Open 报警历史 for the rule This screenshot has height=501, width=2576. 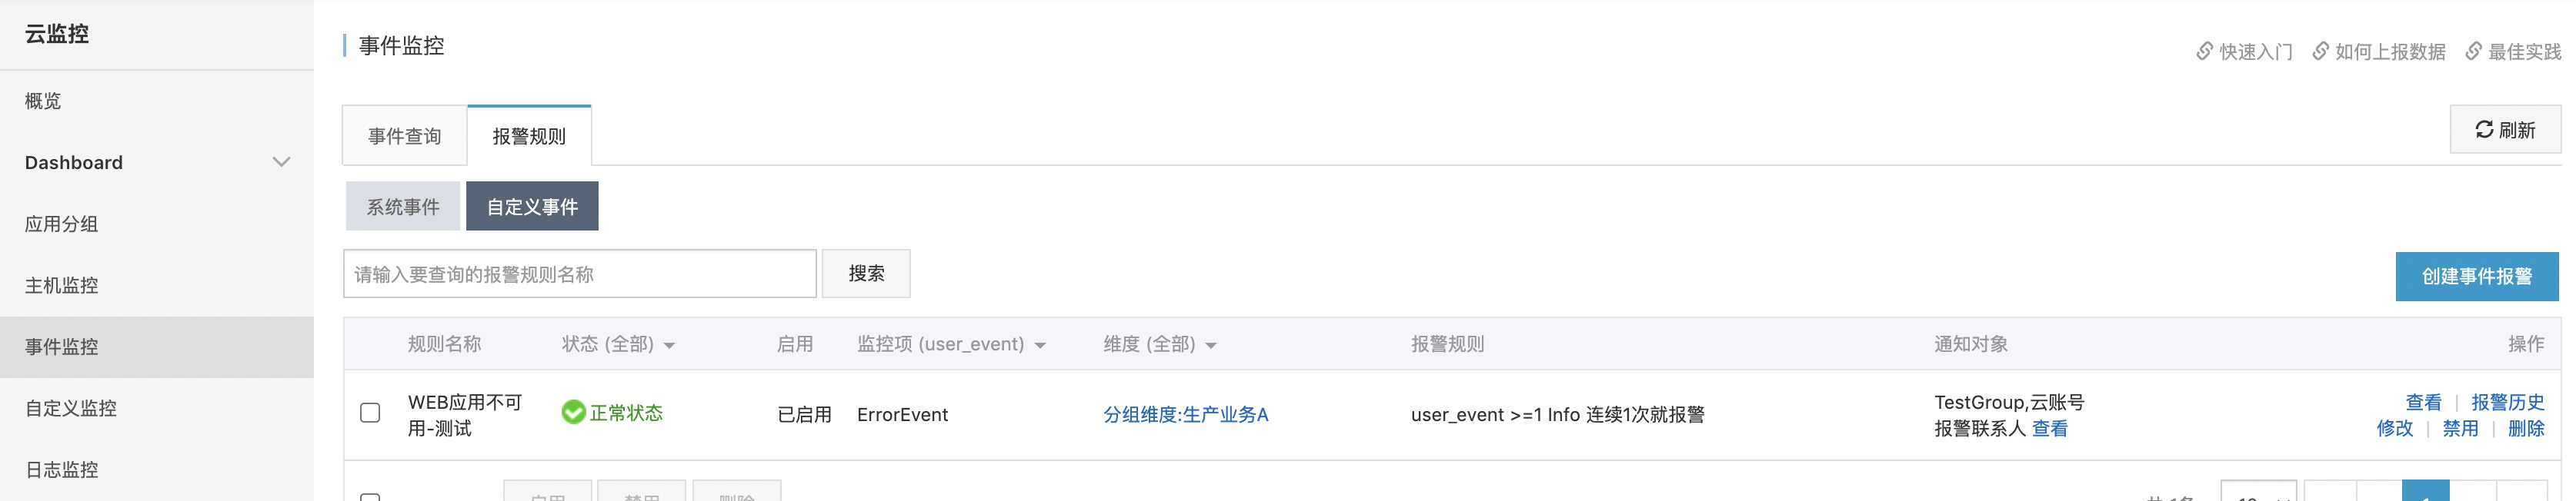point(2507,401)
